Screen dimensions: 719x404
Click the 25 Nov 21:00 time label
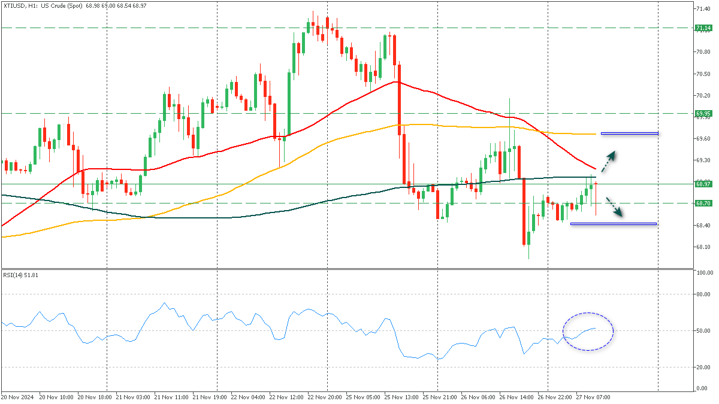(441, 397)
